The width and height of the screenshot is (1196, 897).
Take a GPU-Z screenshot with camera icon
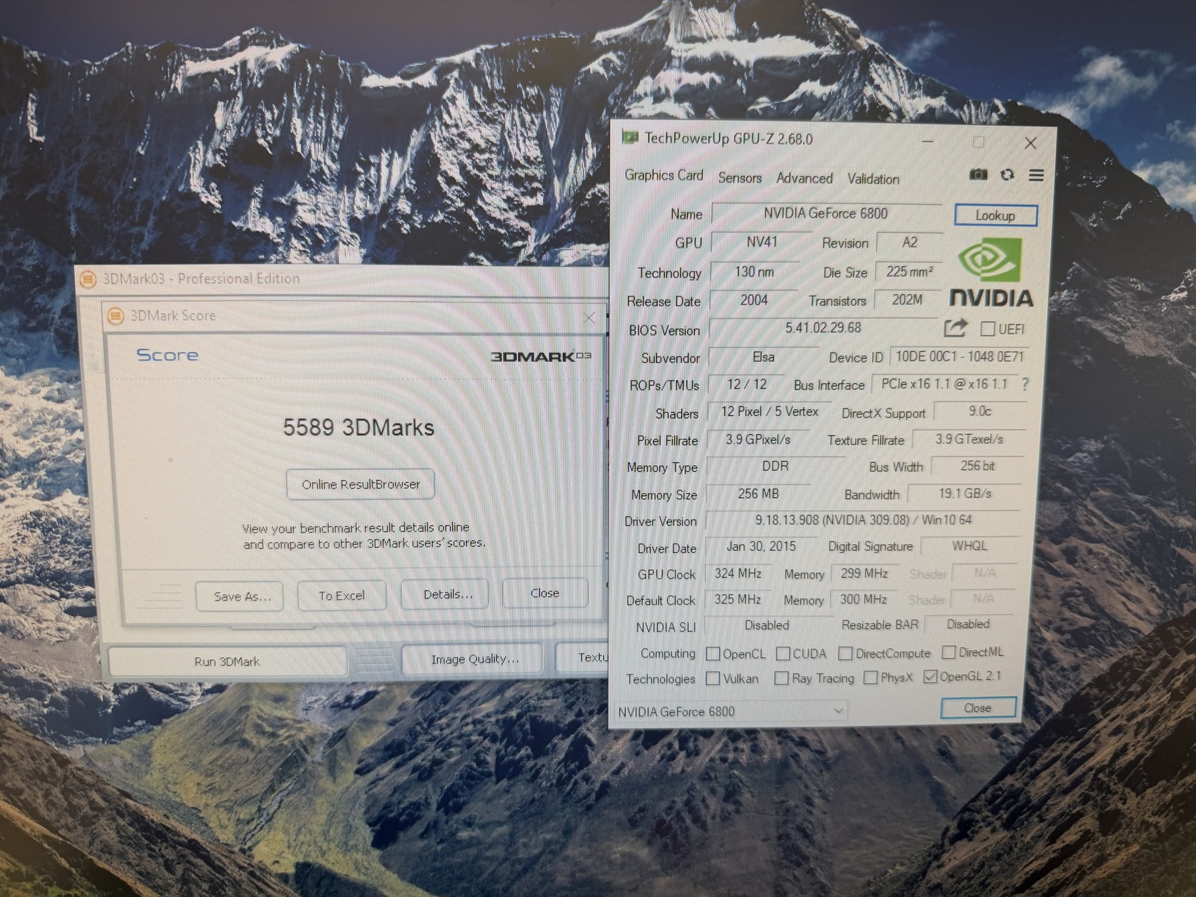978,175
